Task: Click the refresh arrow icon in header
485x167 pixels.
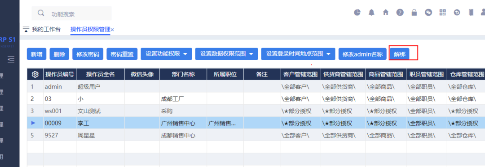Action: click(457, 13)
